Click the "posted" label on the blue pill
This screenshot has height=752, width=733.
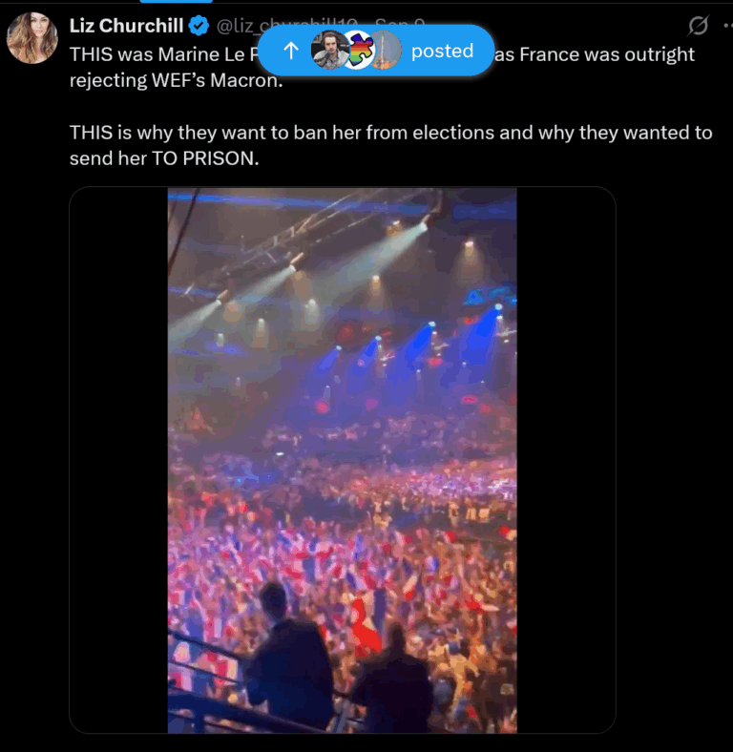442,51
